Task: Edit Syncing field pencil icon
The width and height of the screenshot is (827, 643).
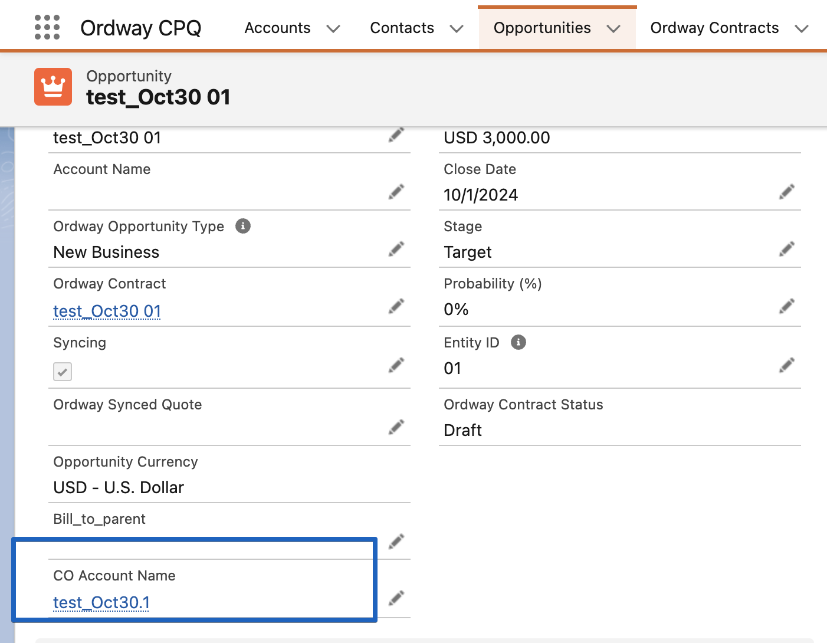Action: (x=396, y=365)
